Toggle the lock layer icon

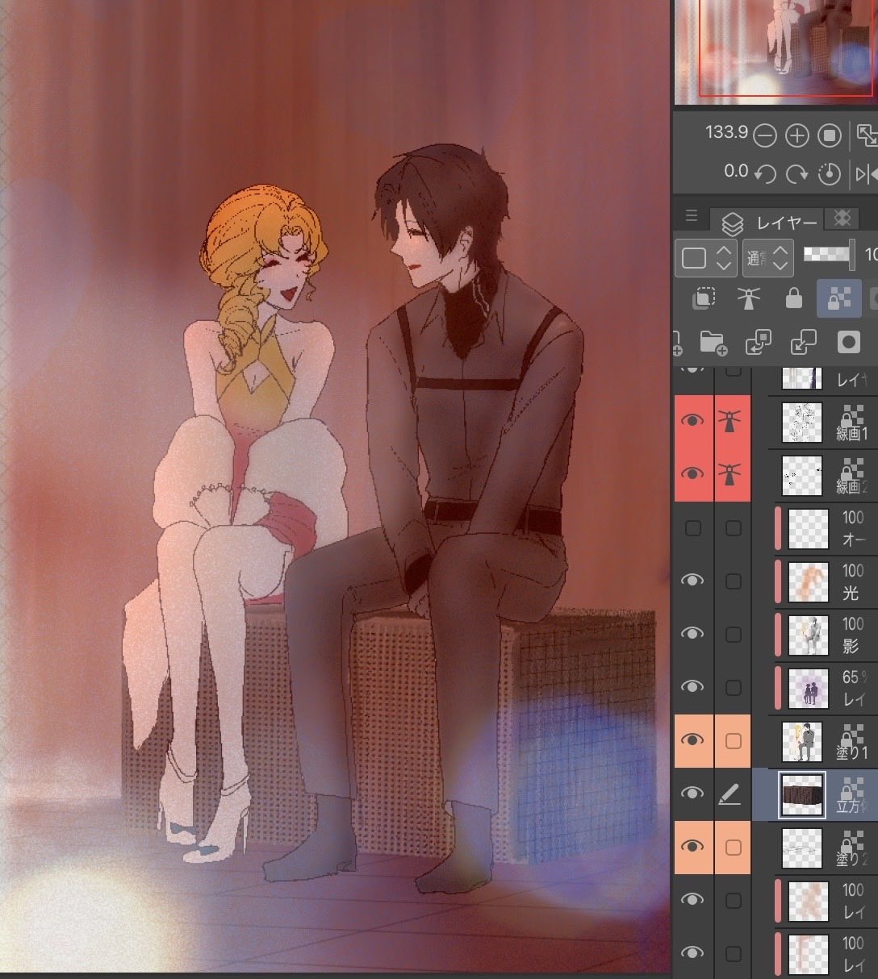pyautogui.click(x=794, y=299)
